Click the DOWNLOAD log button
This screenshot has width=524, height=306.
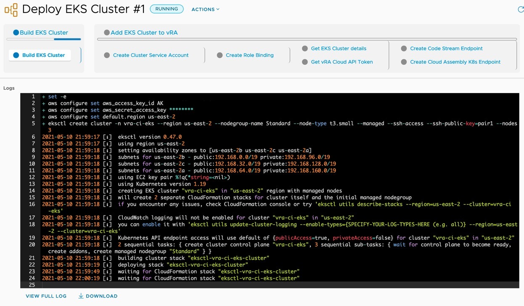coord(98,296)
